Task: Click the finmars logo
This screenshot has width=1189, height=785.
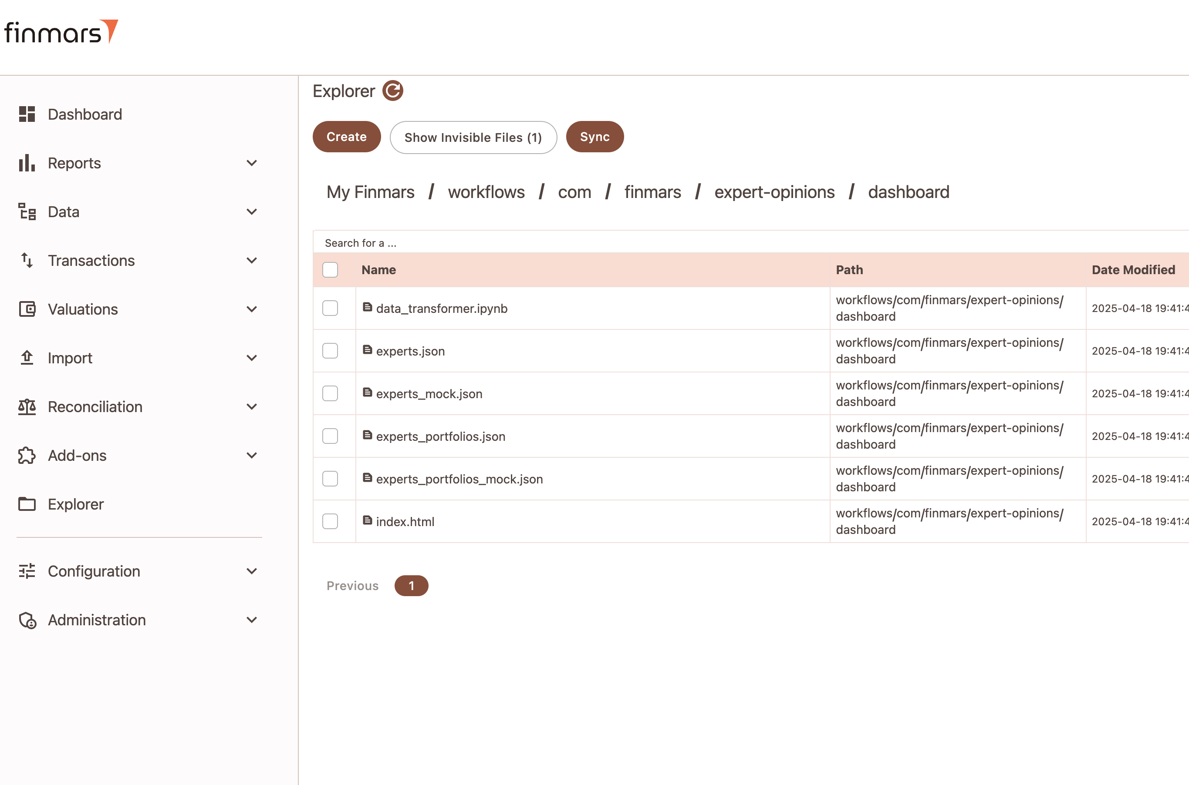Action: [x=61, y=32]
